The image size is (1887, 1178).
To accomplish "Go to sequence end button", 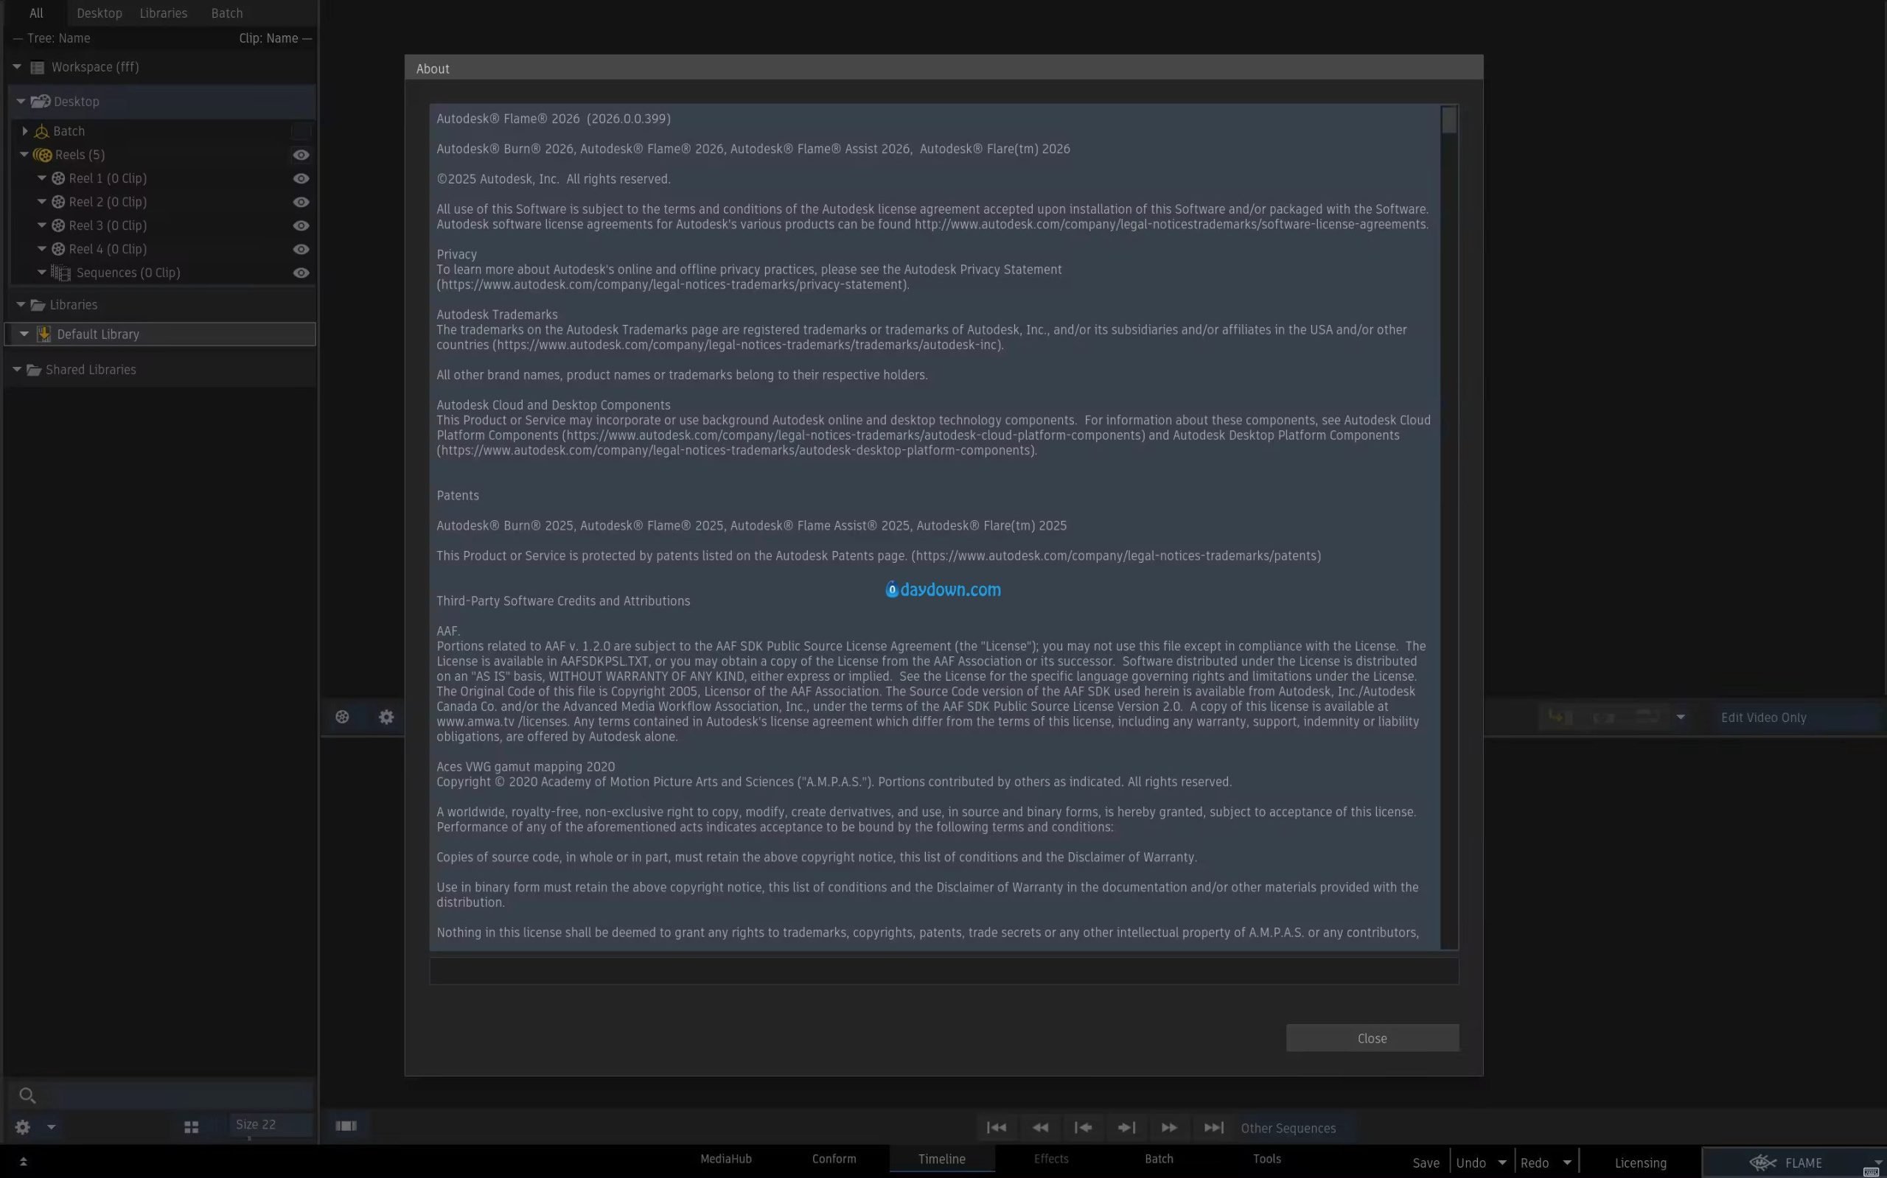I will click(x=1213, y=1127).
